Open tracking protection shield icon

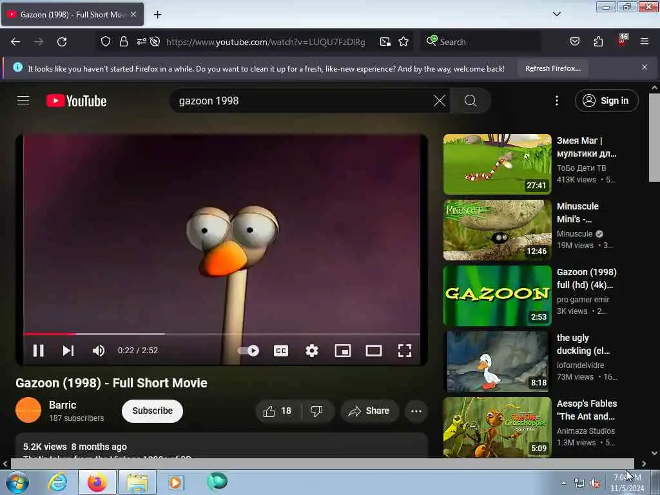pos(106,41)
